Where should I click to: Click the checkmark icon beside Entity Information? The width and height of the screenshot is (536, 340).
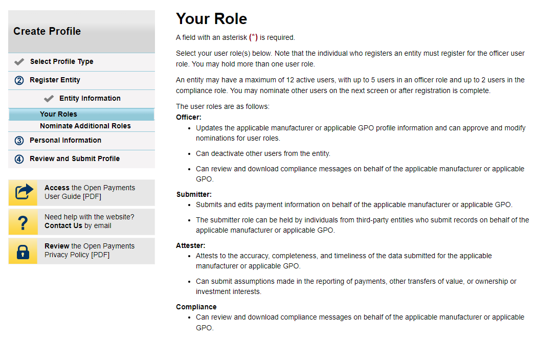tap(49, 99)
